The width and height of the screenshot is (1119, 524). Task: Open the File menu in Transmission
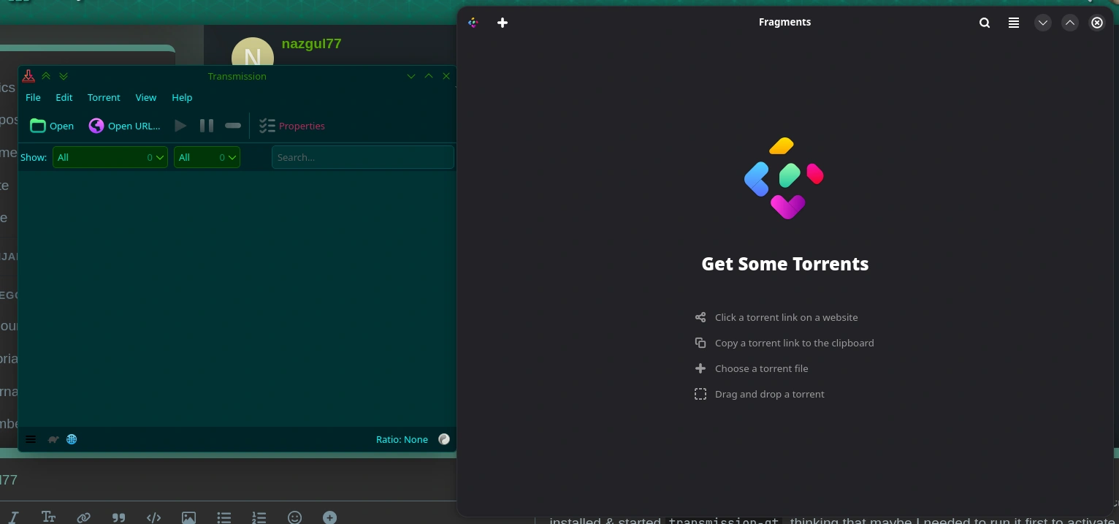point(33,97)
